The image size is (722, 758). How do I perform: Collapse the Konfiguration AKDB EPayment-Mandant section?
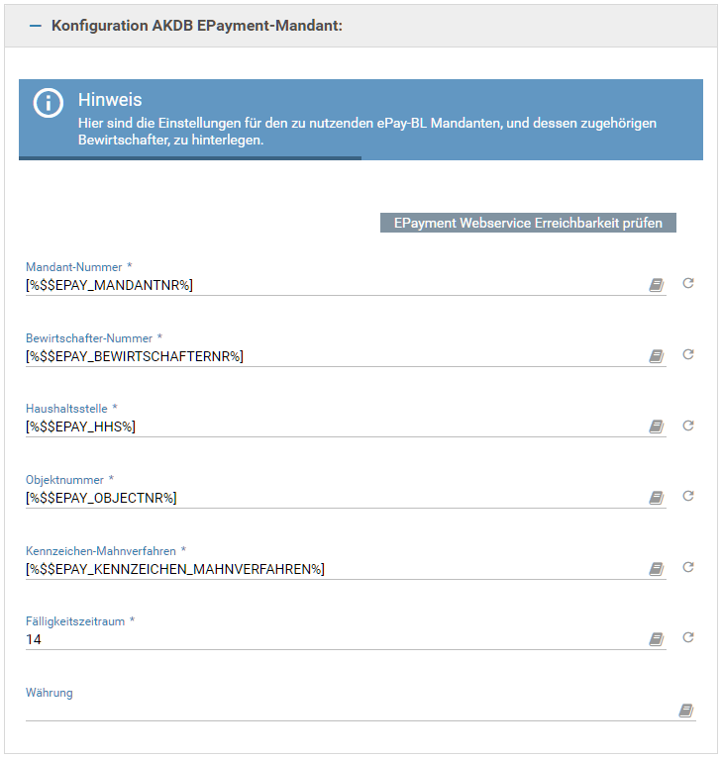36,26
